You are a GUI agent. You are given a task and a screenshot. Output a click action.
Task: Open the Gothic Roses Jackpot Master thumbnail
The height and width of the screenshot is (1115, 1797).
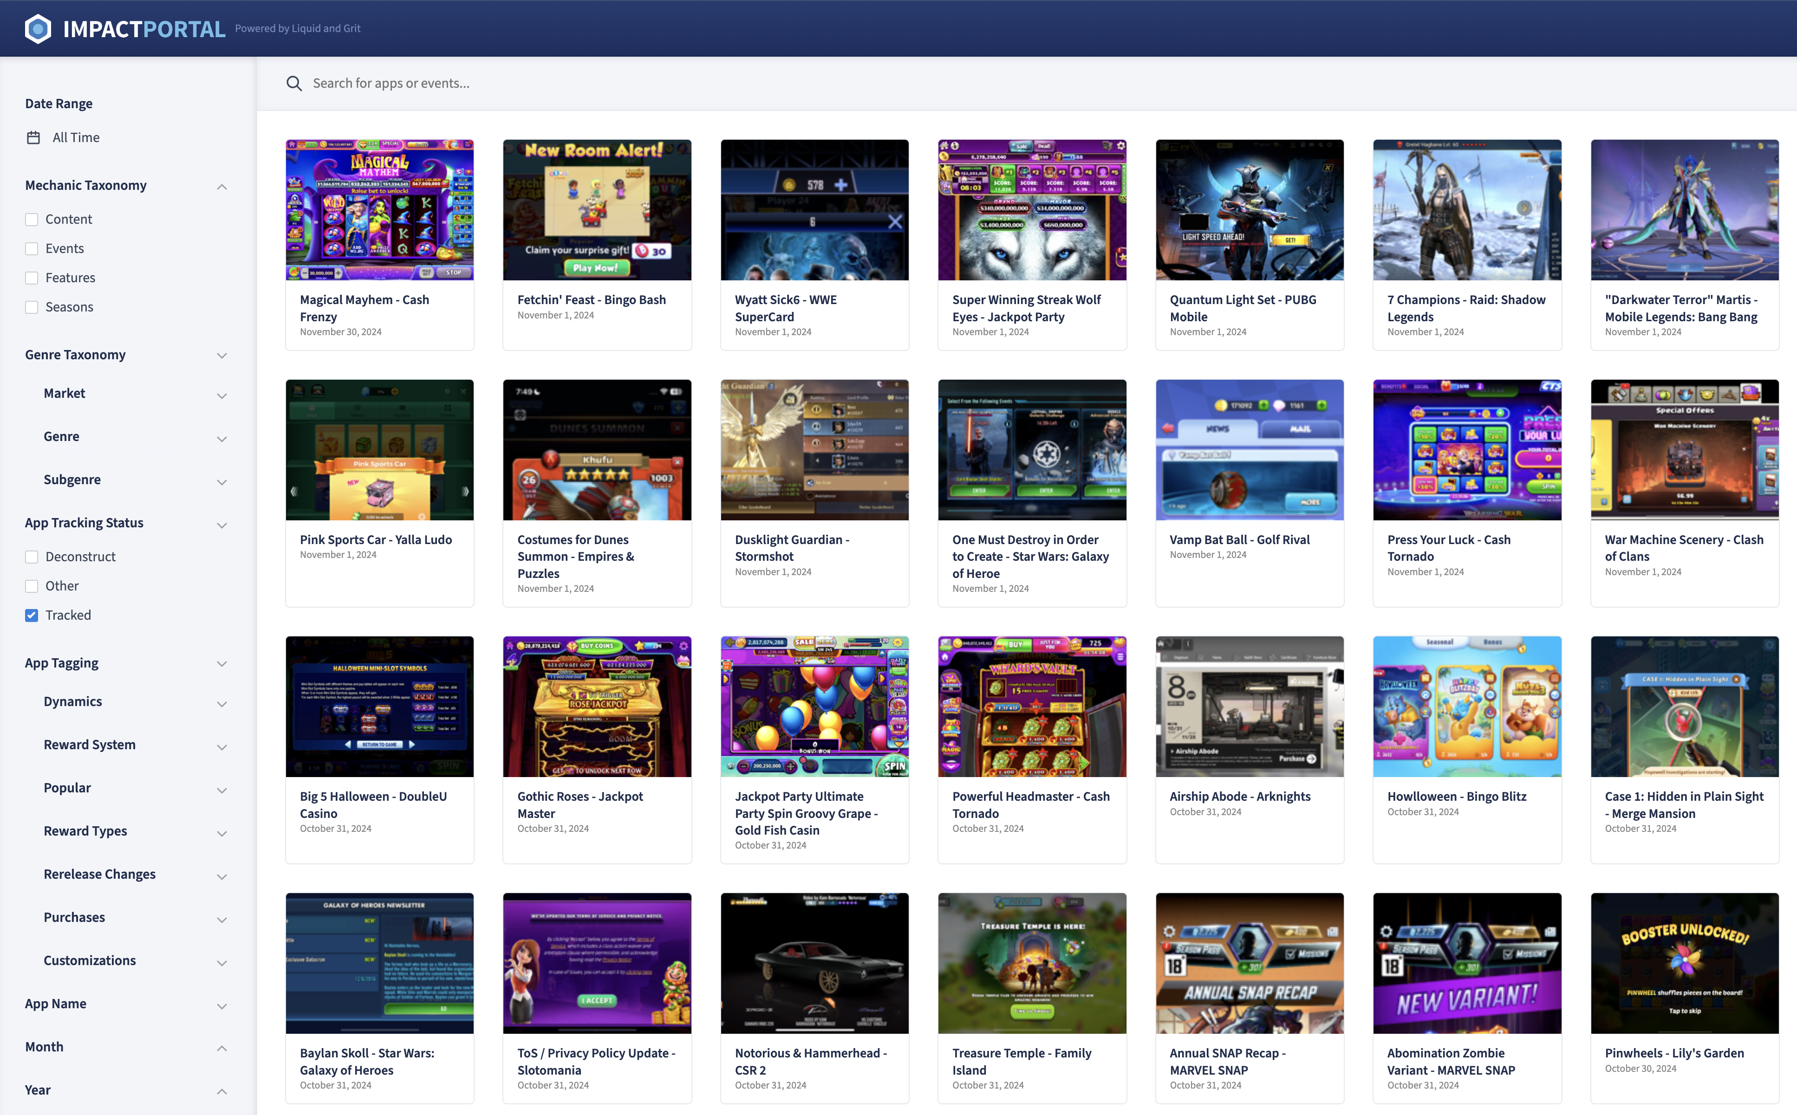[x=597, y=707]
